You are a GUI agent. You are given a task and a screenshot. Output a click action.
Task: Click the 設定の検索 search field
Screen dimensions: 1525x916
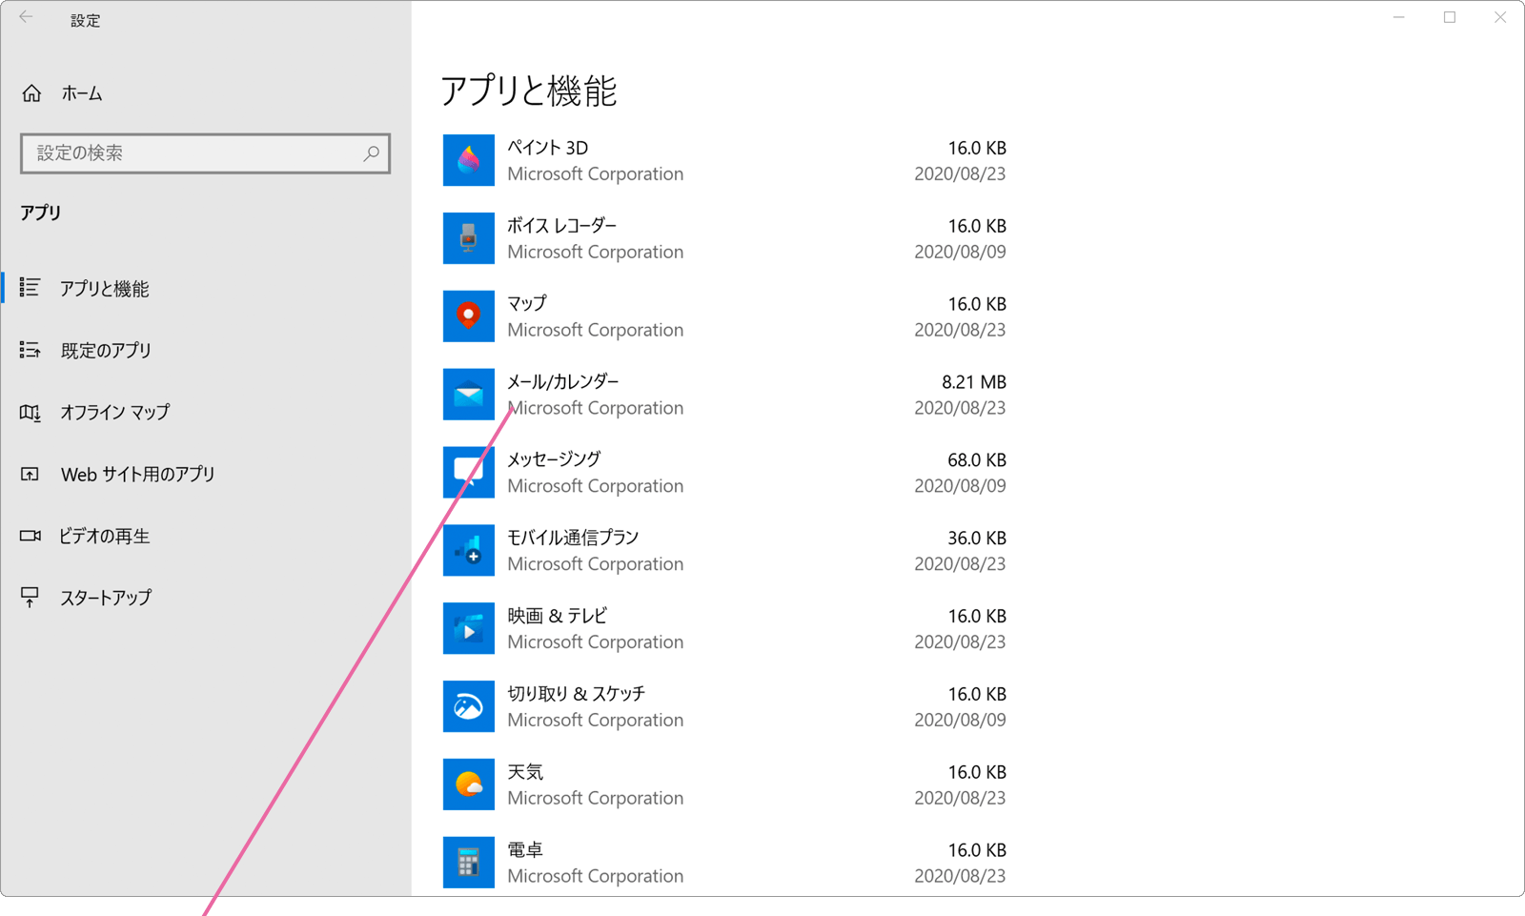tap(205, 153)
